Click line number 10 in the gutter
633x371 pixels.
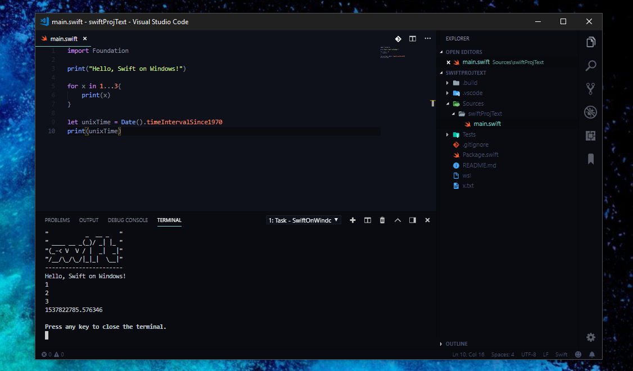52,131
